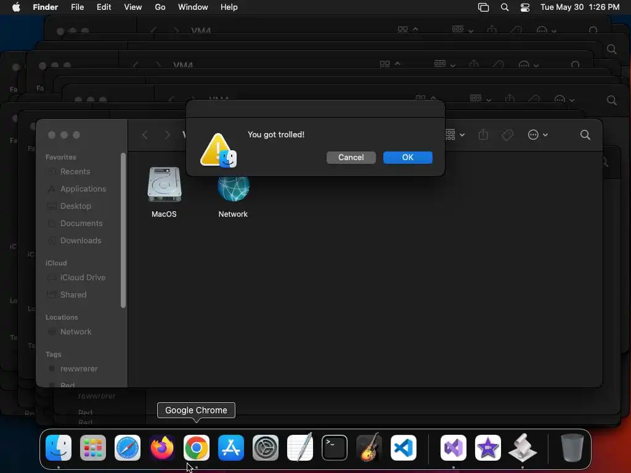Click action menu in topmost background Finder window
The height and width of the screenshot is (473, 631).
tap(547, 31)
